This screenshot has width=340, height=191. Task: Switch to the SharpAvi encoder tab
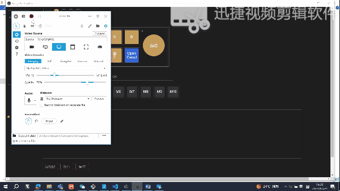pyautogui.click(x=65, y=62)
